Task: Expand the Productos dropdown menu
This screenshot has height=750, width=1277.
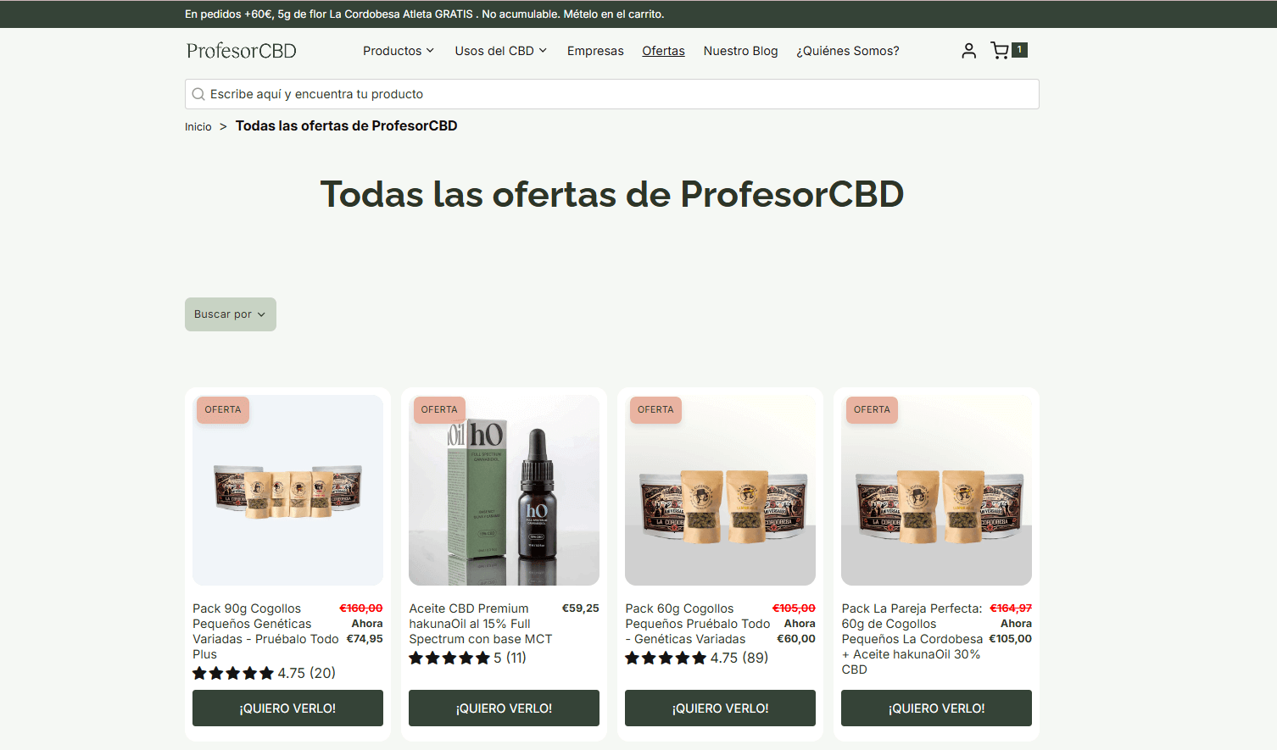Action: tap(399, 51)
